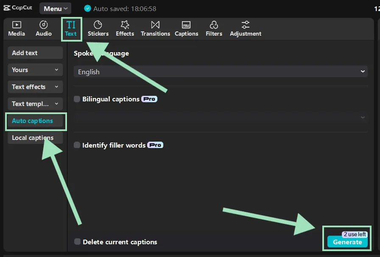Viewport: 380px width, 257px height.
Task: Enable Identify filler words checkbox
Action: [77, 145]
